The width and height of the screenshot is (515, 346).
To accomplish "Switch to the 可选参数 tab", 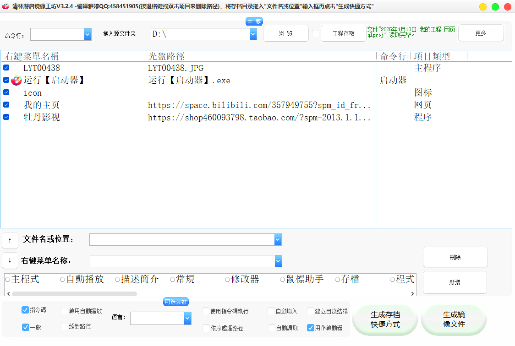I will (176, 302).
